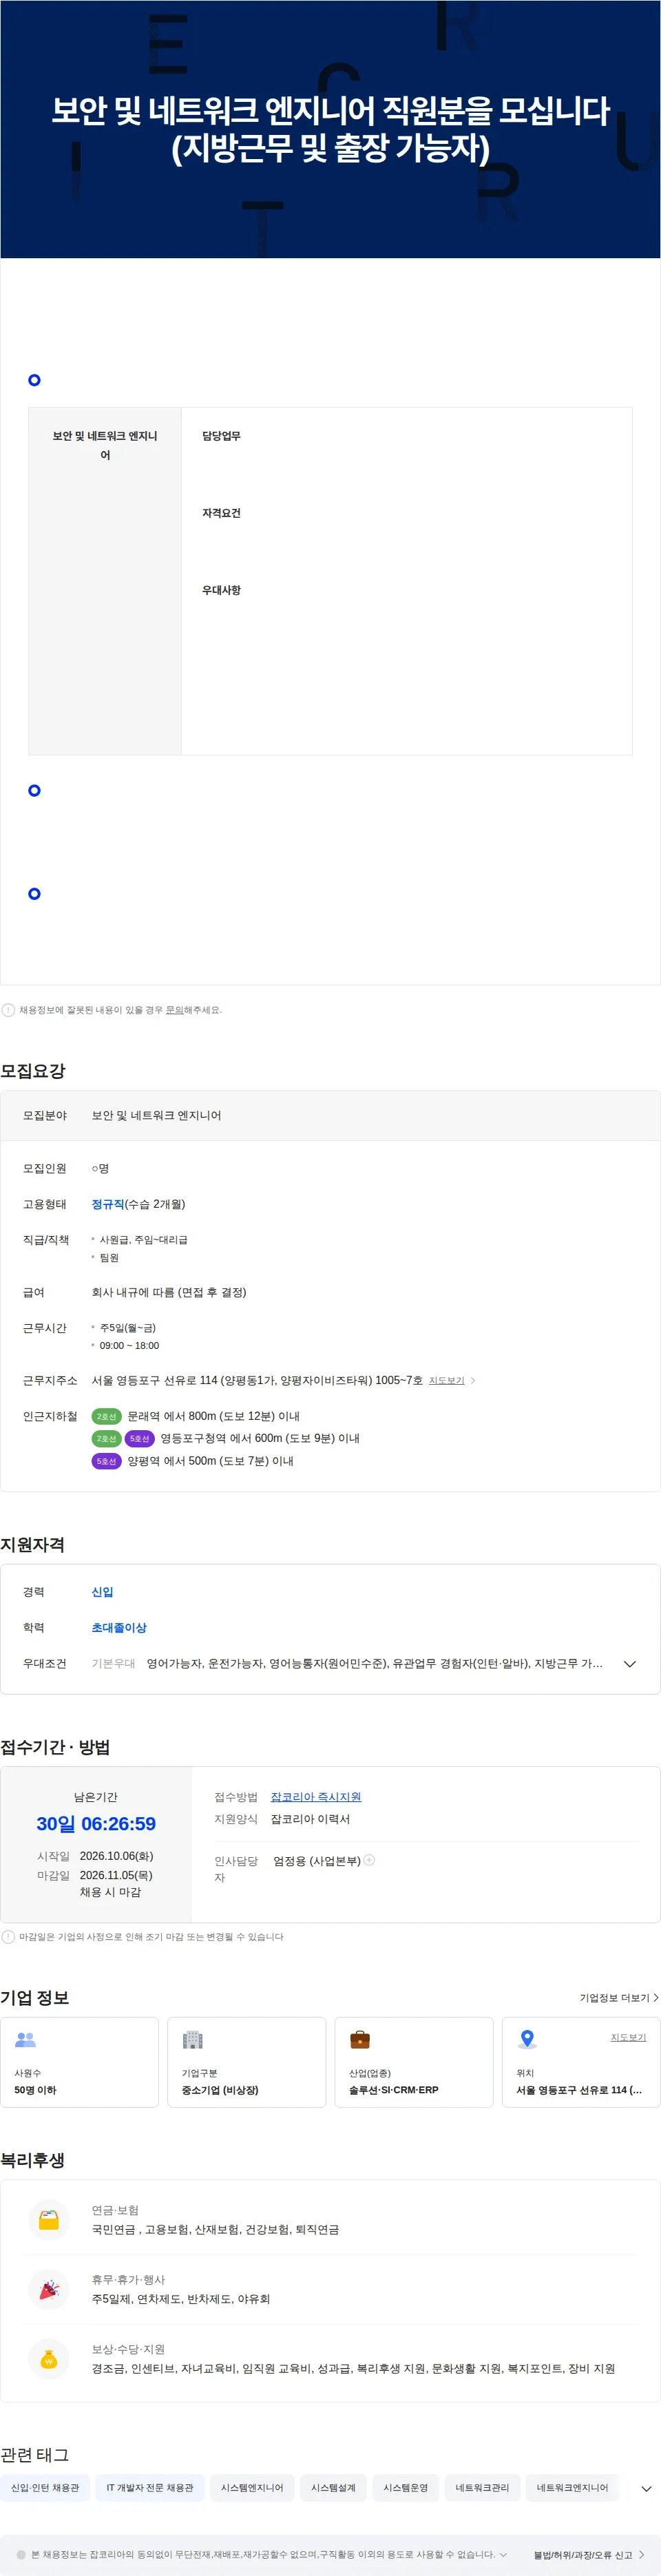Click the 5호선 badge beside 양평역

(106, 1461)
